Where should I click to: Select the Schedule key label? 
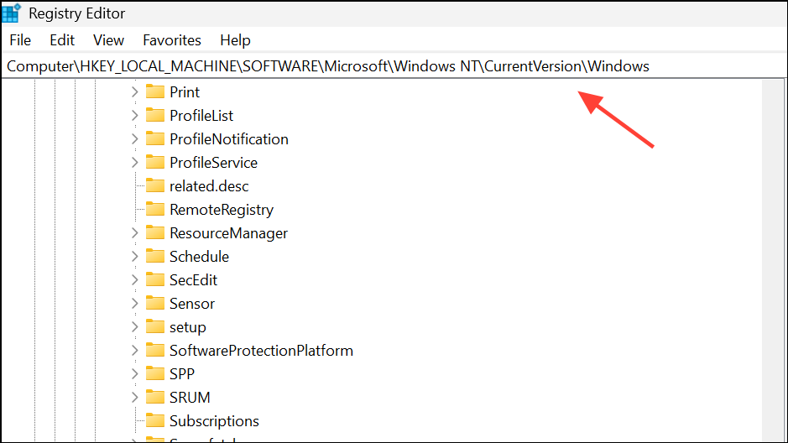pos(199,257)
